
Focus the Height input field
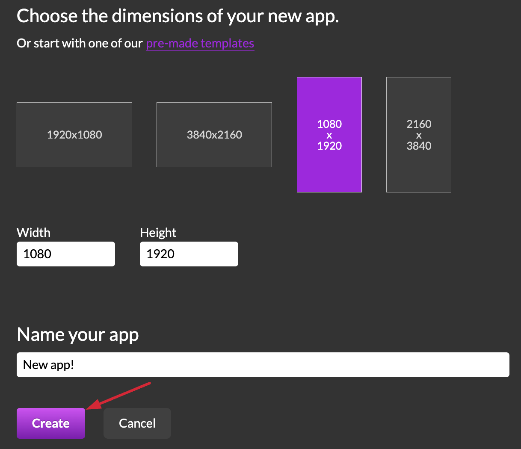189,254
